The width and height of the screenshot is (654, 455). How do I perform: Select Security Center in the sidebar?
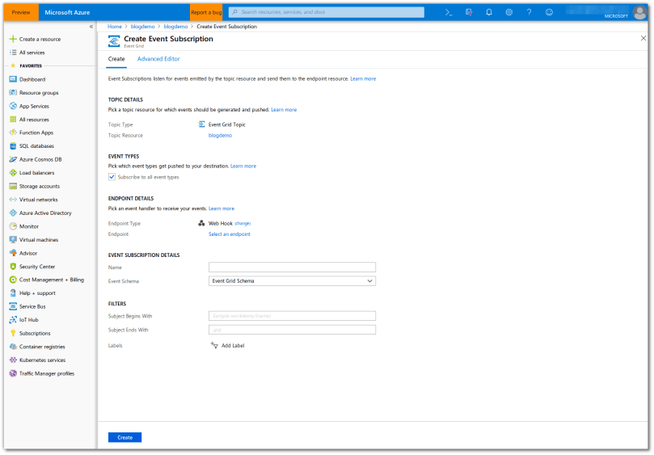point(36,266)
